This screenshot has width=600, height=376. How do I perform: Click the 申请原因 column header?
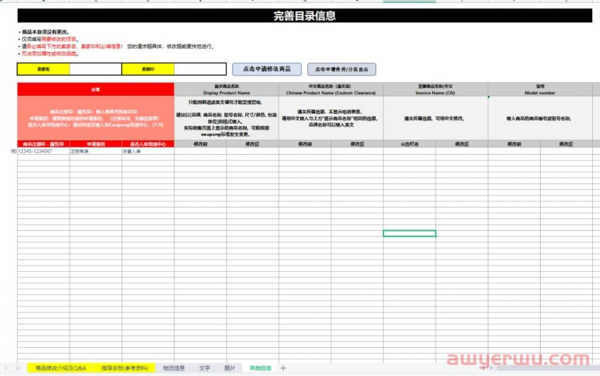tap(95, 144)
